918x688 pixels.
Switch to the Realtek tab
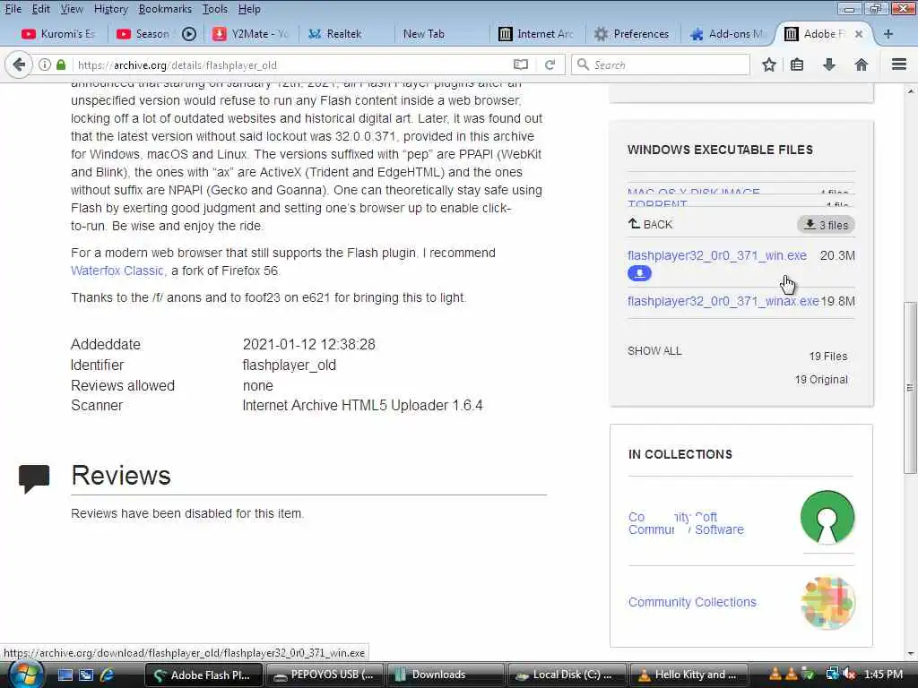click(x=344, y=34)
